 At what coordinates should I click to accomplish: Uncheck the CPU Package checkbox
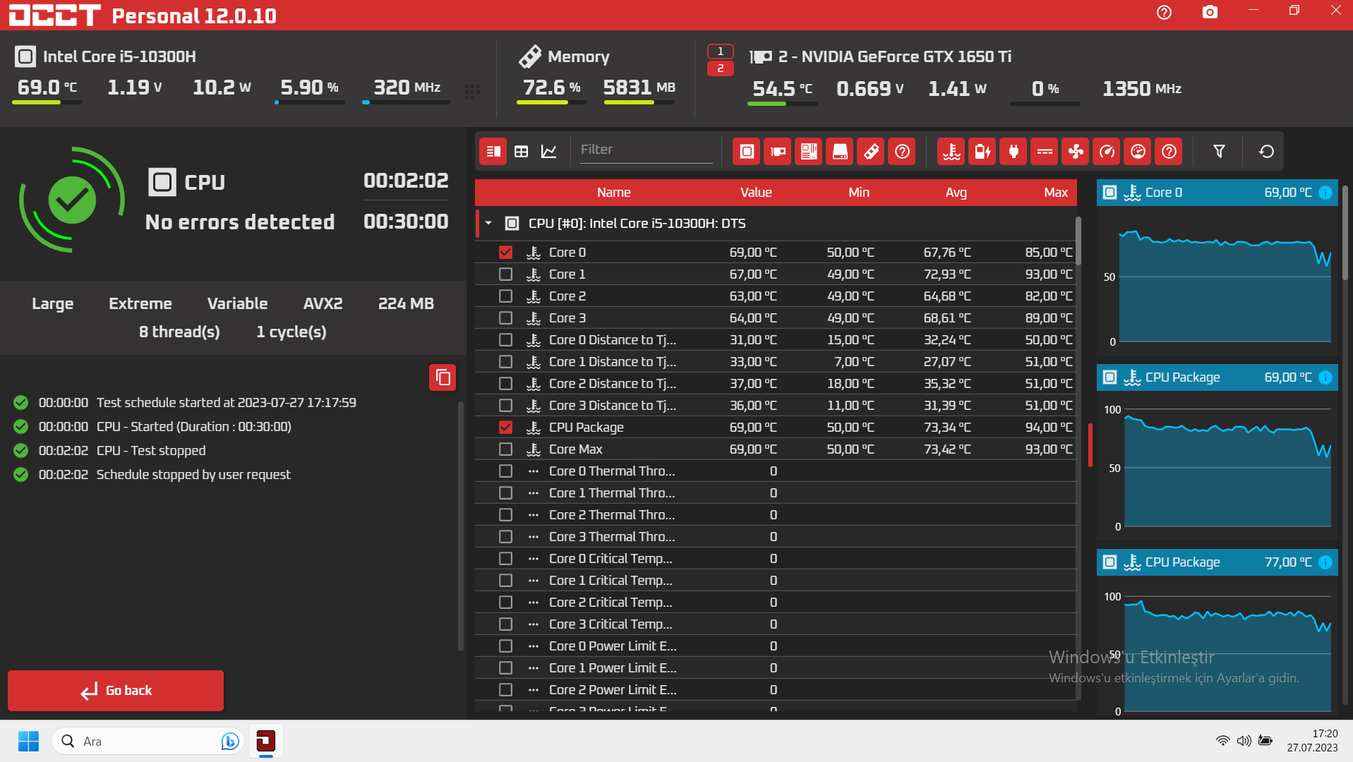pos(505,427)
